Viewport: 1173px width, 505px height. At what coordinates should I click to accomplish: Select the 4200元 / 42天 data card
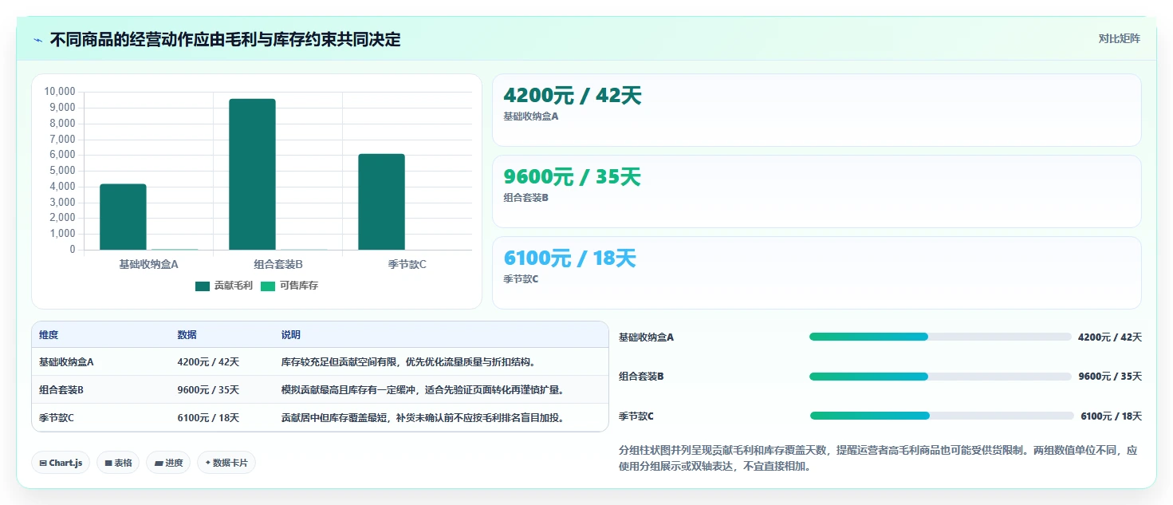(x=817, y=110)
